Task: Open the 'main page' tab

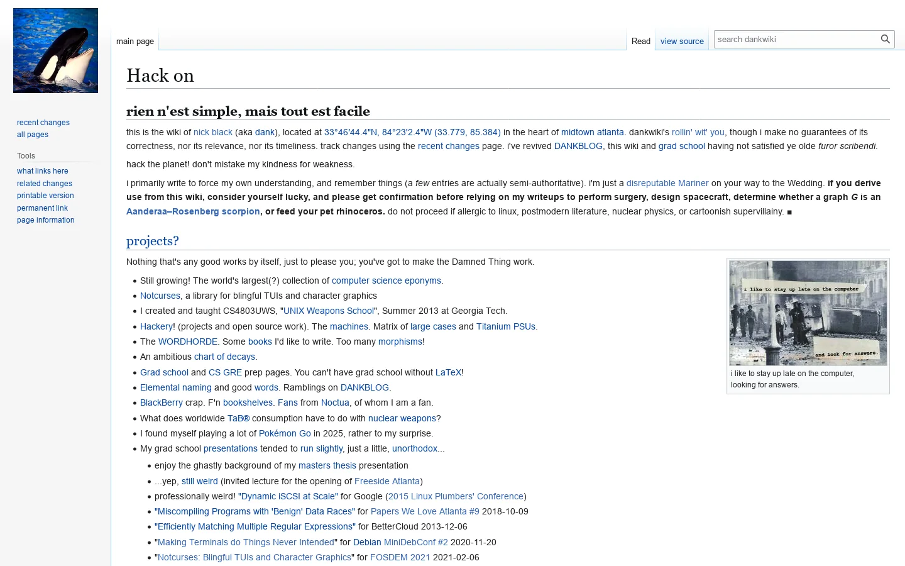Action: pos(135,41)
